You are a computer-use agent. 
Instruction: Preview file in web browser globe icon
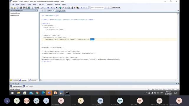pos(60,8)
